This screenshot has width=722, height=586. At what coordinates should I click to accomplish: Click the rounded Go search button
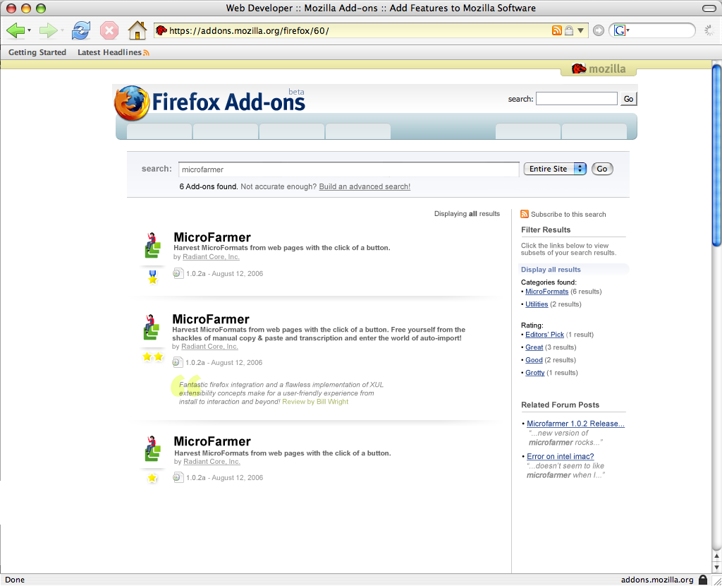tap(602, 169)
